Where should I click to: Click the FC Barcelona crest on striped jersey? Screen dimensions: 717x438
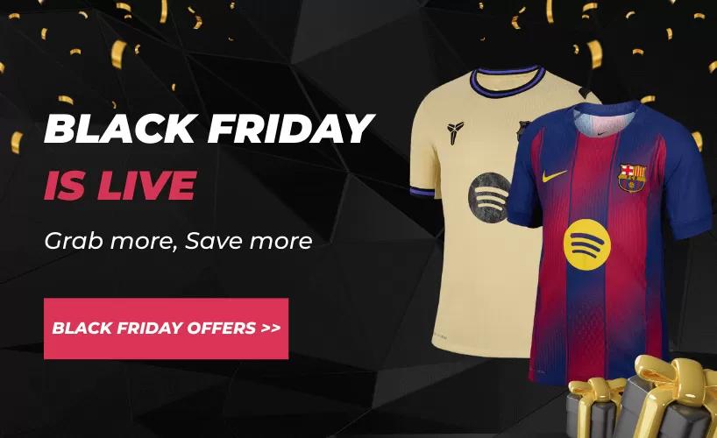tap(631, 178)
